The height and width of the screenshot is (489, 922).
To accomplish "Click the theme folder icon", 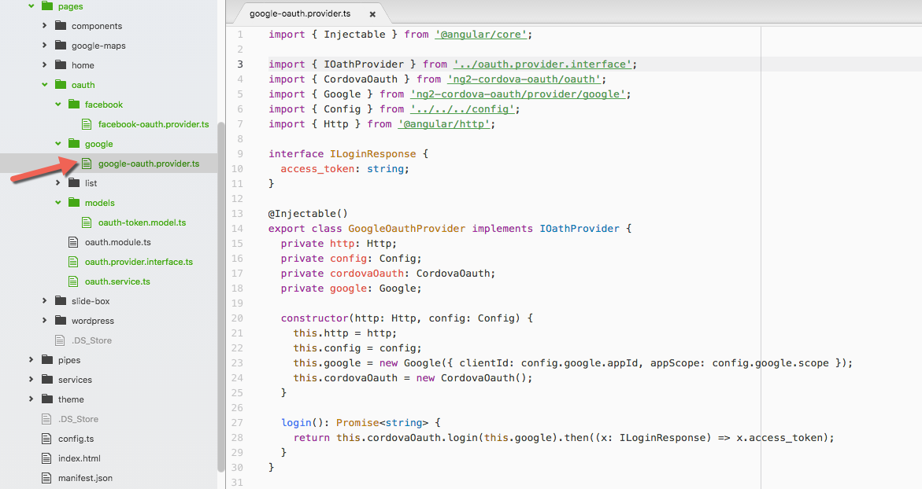I will pyautogui.click(x=47, y=399).
